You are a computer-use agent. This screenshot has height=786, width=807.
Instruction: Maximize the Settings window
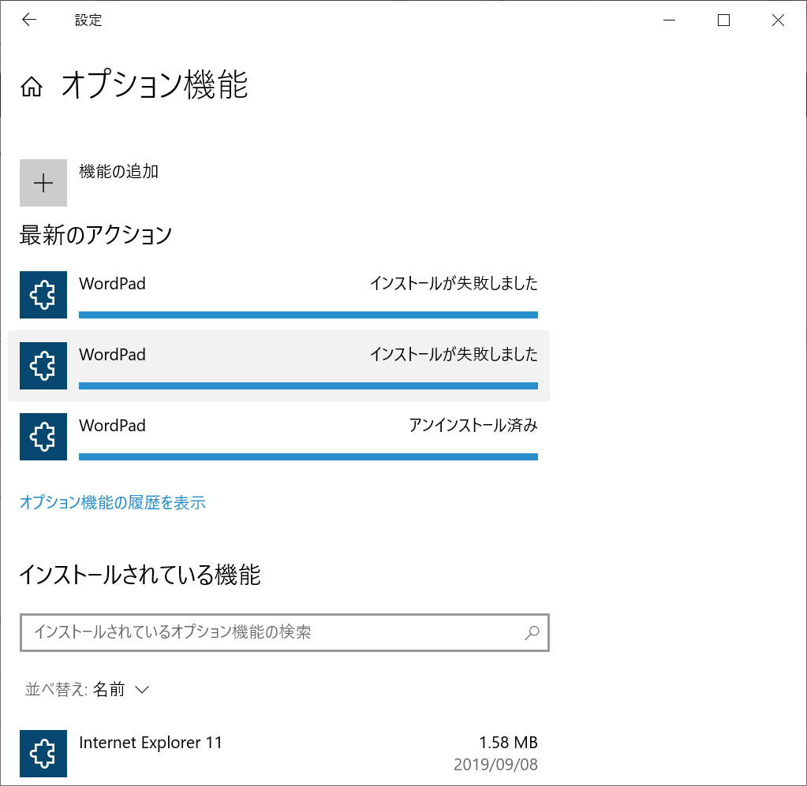[x=723, y=20]
